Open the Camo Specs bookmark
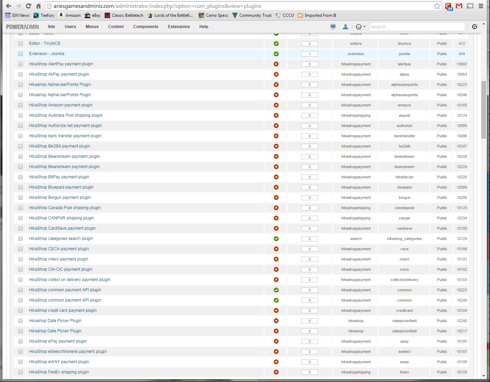 coord(213,15)
